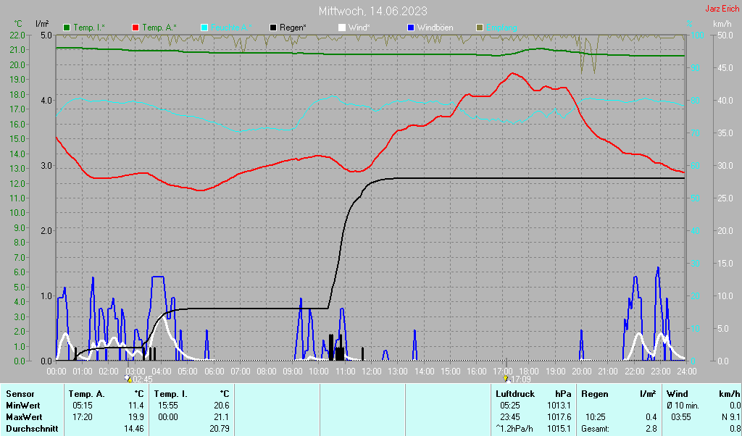Click the black Regen legend swatch
The width and height of the screenshot is (742, 436).
click(273, 28)
